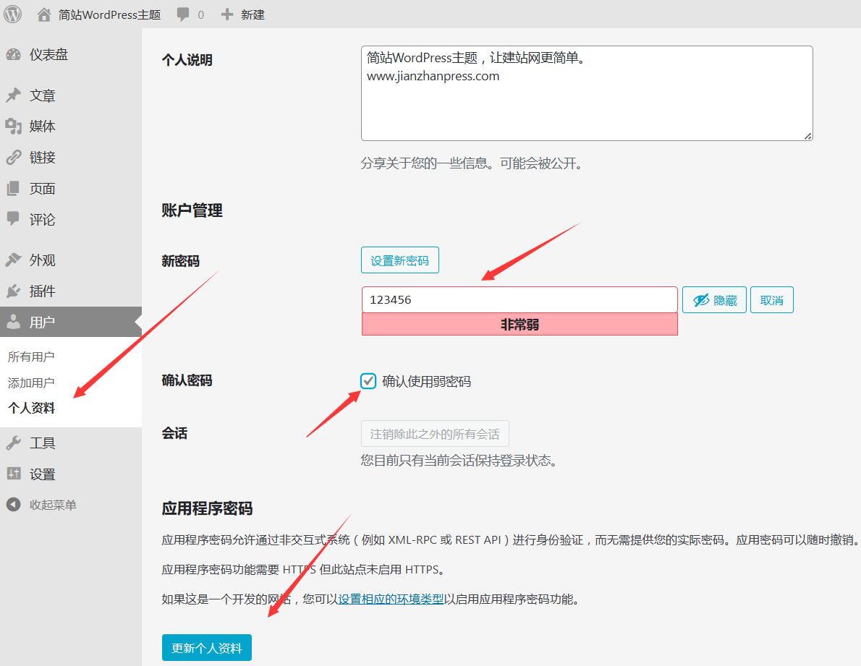
Task: Open the 文章 posts menu
Action: [42, 95]
